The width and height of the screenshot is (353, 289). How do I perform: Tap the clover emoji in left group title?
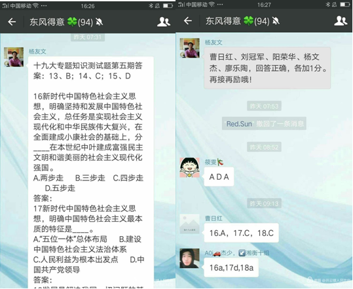[x=72, y=22]
